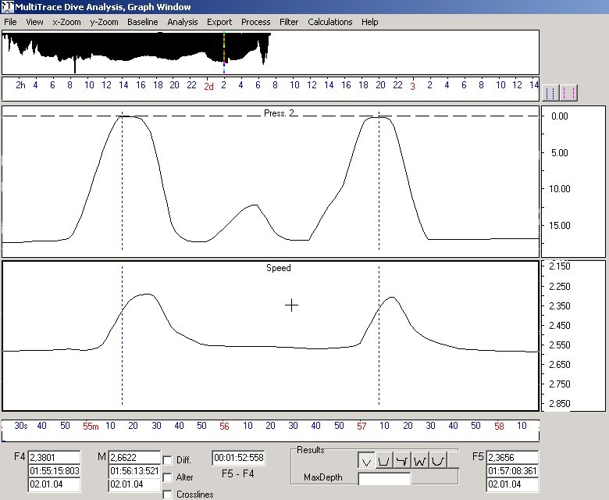Open the x-Zoom menu

(x=66, y=22)
